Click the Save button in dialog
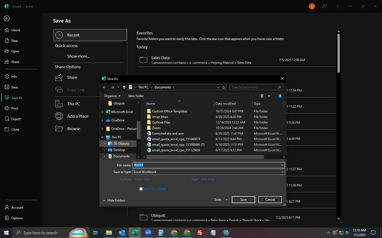The height and width of the screenshot is (238, 382). 244,200
